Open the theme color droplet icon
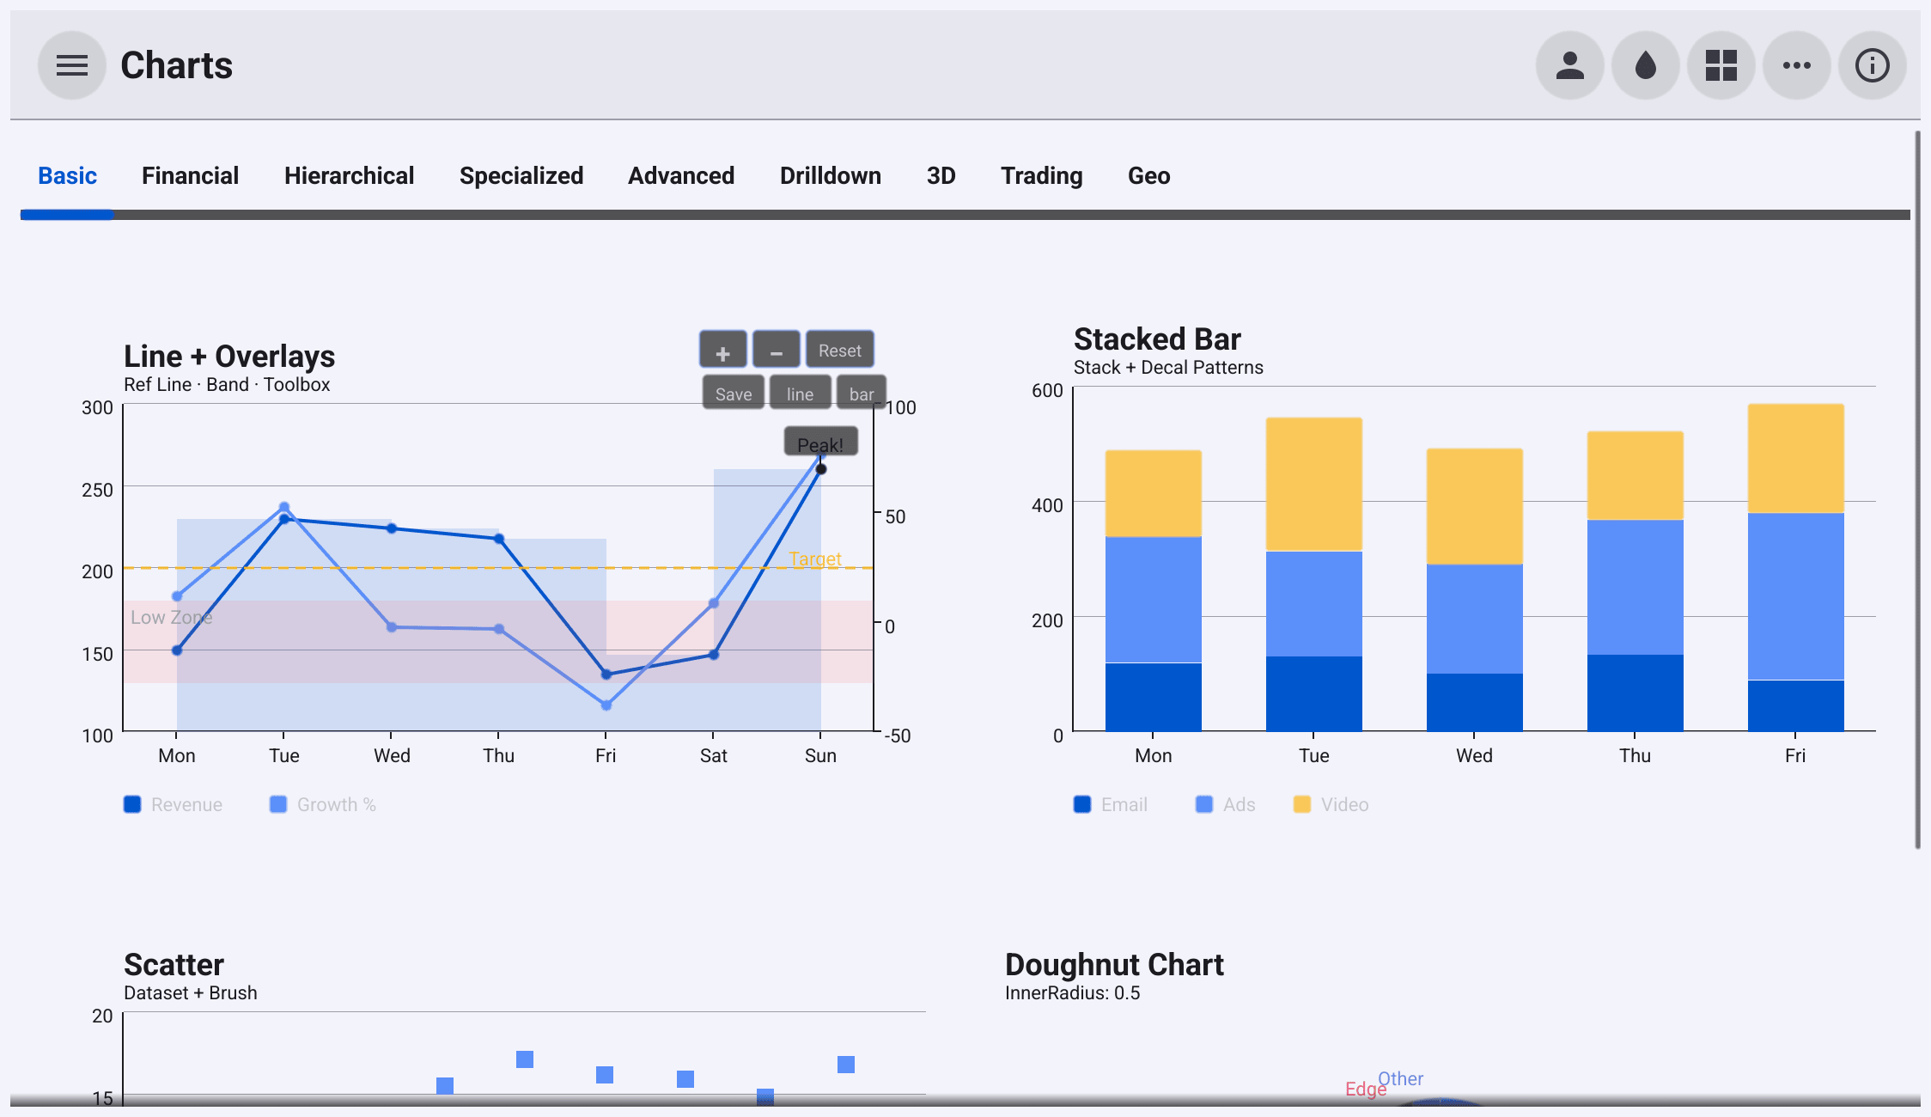 (x=1646, y=65)
